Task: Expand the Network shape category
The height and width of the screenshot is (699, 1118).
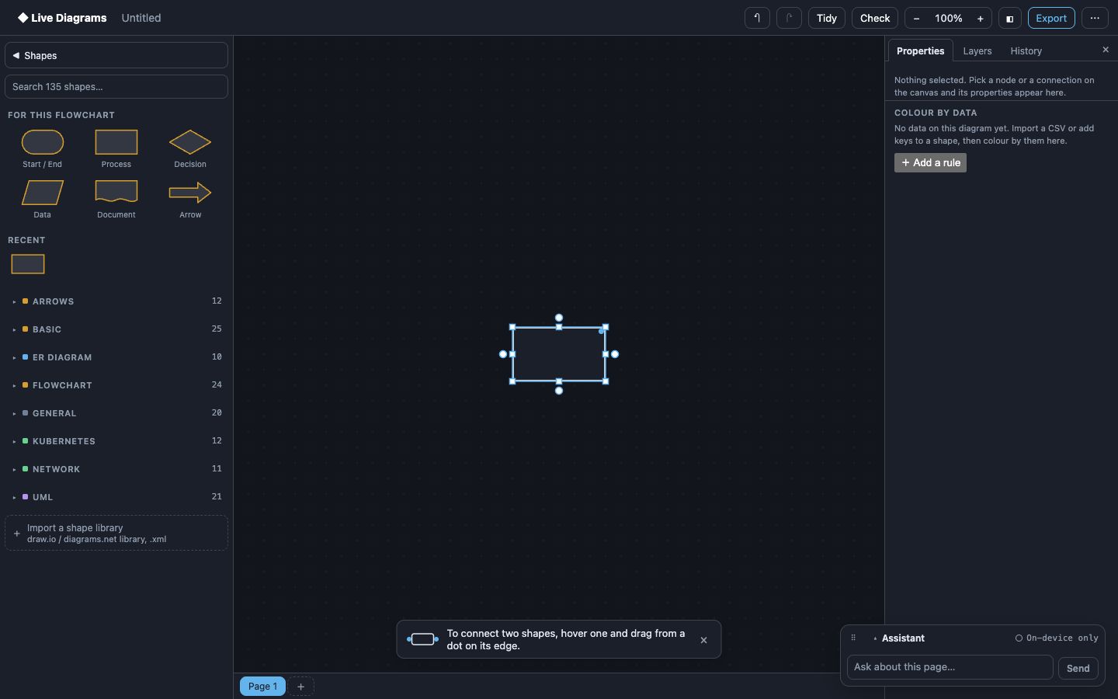Action: 116,469
